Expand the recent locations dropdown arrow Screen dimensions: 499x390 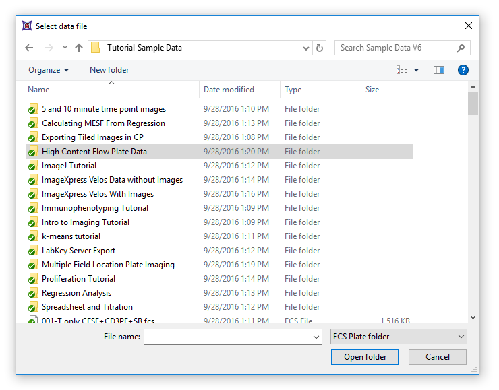[65, 48]
